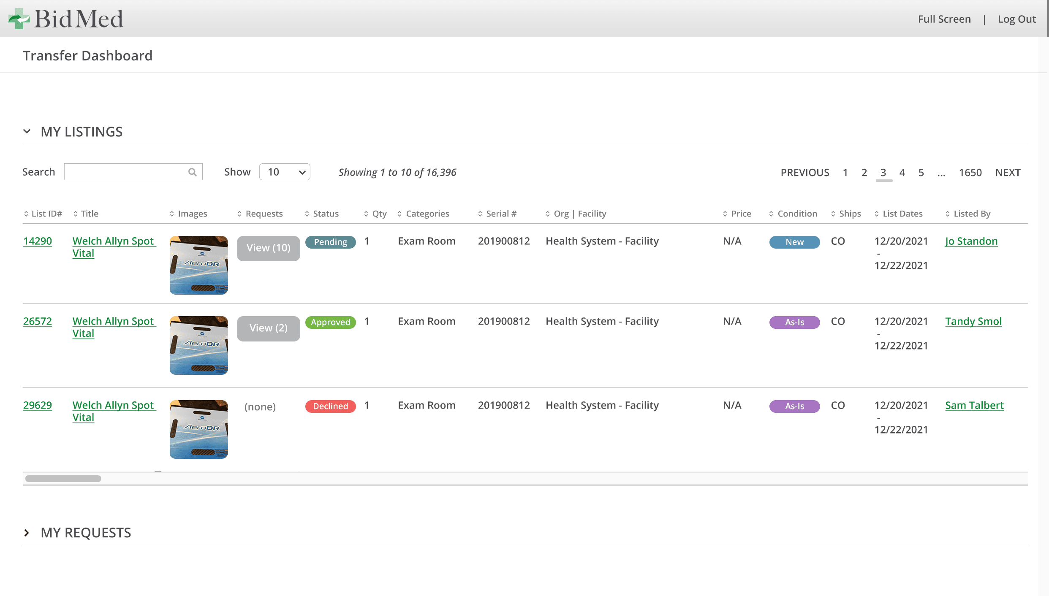Sort by Price column
The image size is (1049, 596).
pyautogui.click(x=737, y=214)
